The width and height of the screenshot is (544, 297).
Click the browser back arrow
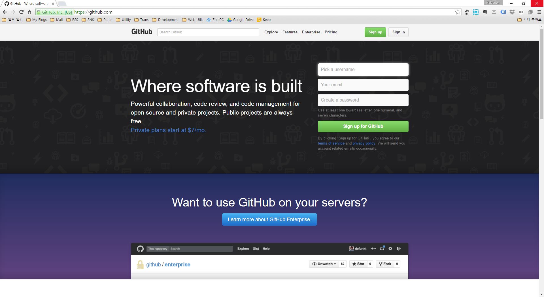click(x=5, y=12)
